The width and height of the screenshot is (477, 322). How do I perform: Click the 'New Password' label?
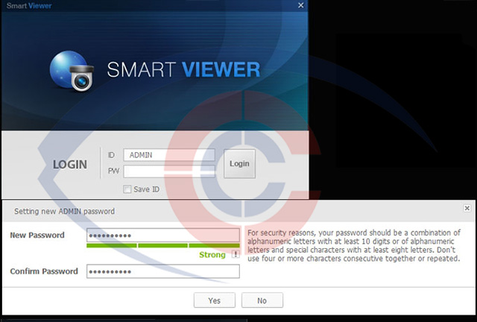[x=37, y=236]
